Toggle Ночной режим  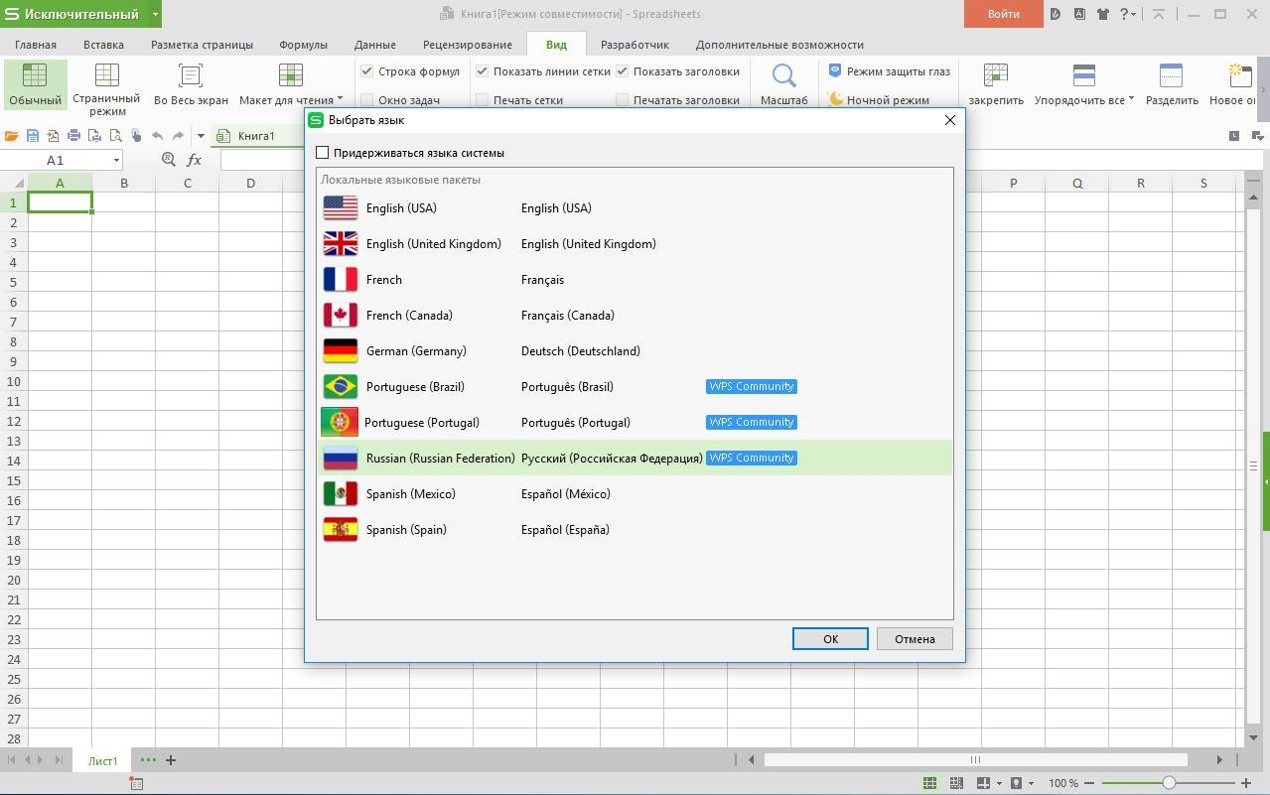pyautogui.click(x=879, y=100)
